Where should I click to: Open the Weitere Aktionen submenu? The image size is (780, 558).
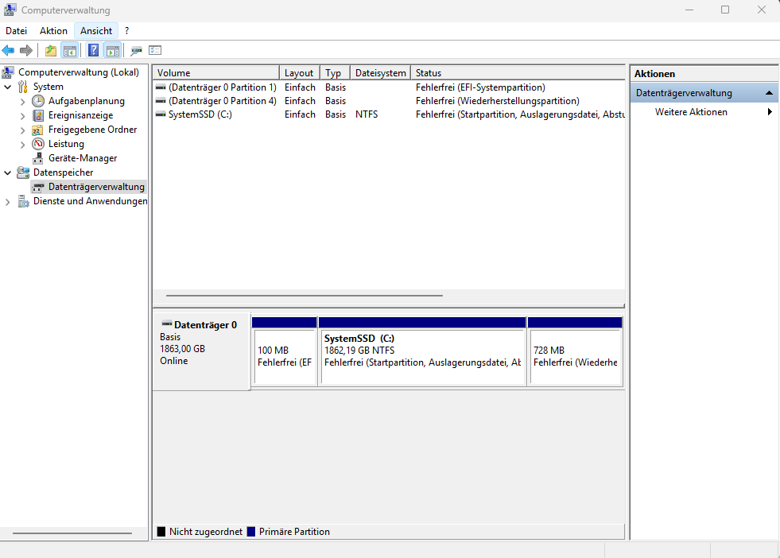[x=704, y=112]
